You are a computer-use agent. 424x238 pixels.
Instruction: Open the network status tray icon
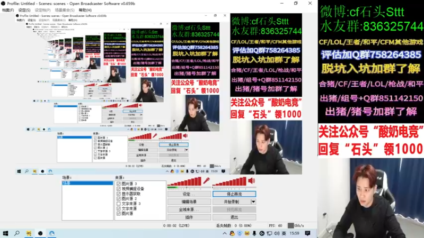(269, 233)
